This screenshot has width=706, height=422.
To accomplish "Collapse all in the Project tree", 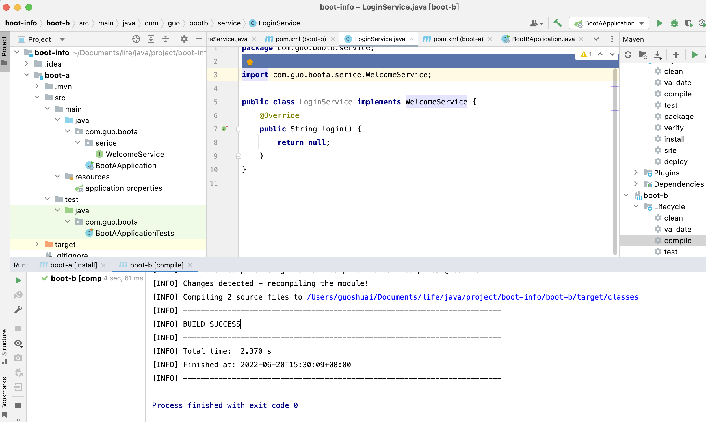I will point(166,39).
